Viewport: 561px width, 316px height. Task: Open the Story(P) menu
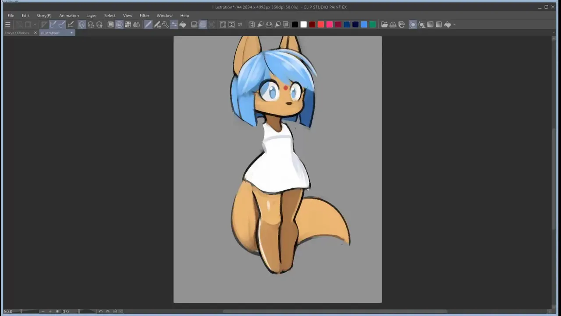pyautogui.click(x=44, y=15)
